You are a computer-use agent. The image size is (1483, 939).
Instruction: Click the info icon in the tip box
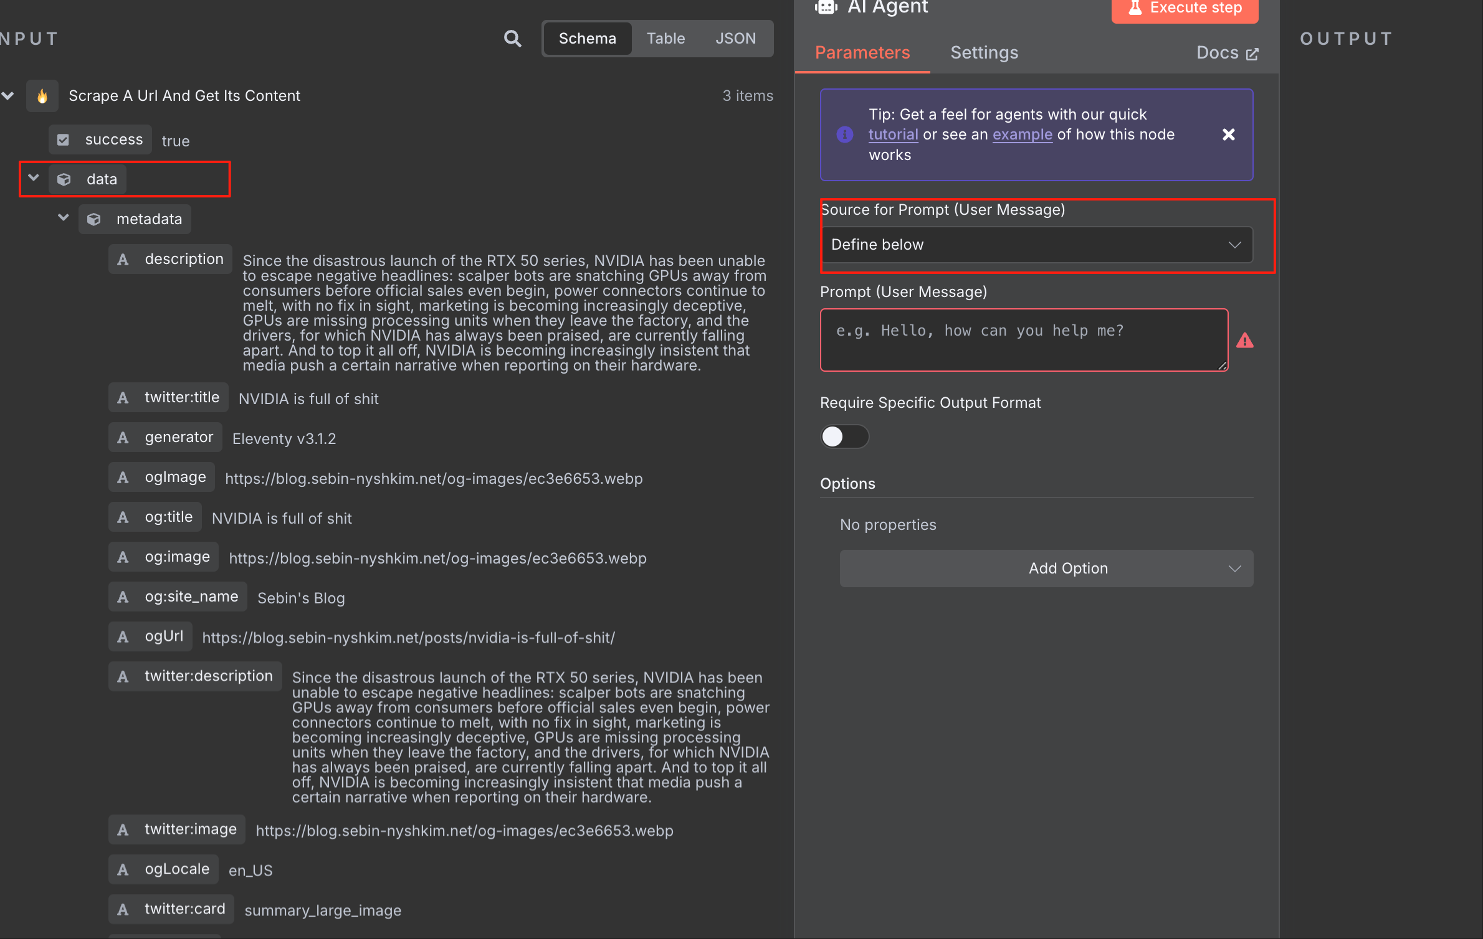[844, 134]
